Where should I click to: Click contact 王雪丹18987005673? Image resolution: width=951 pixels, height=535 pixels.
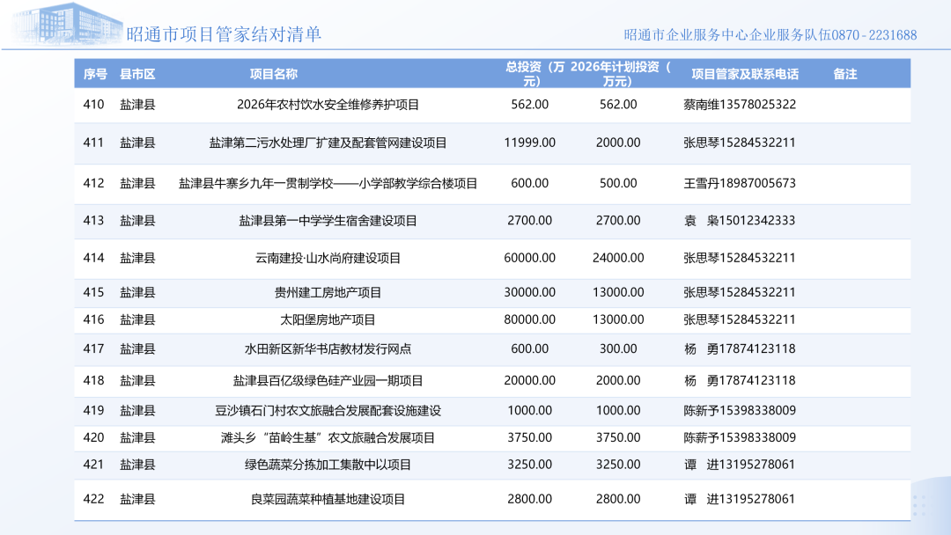point(740,183)
